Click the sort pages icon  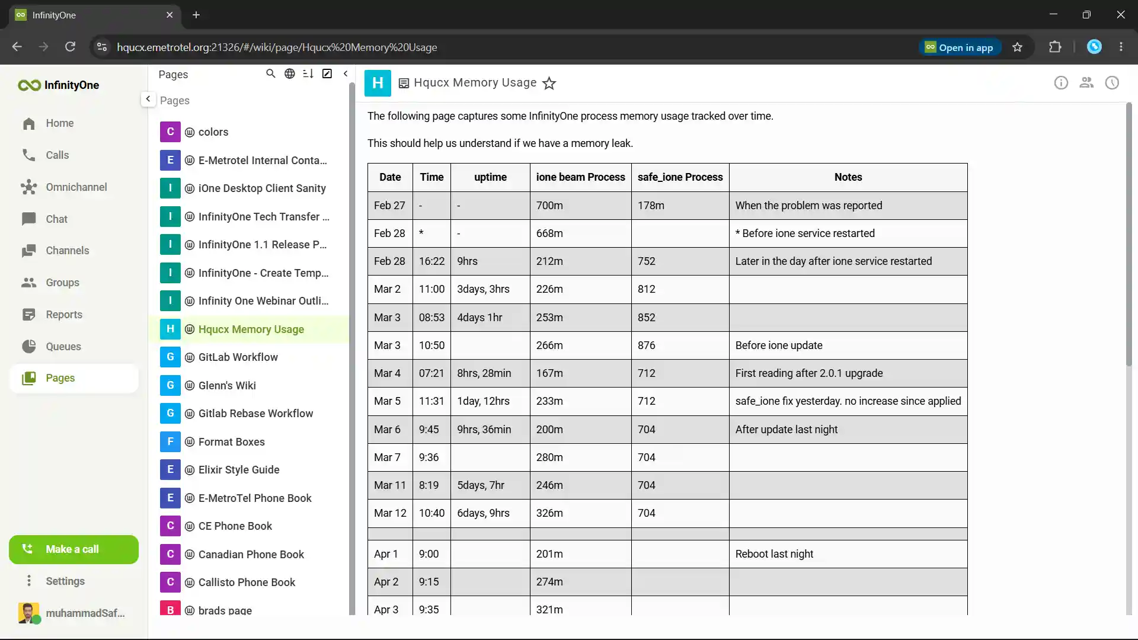coord(308,74)
